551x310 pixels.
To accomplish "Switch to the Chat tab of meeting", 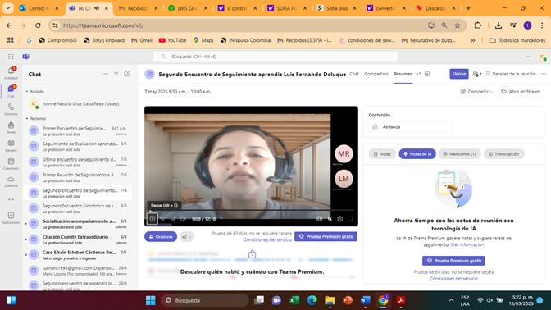I will pos(354,74).
